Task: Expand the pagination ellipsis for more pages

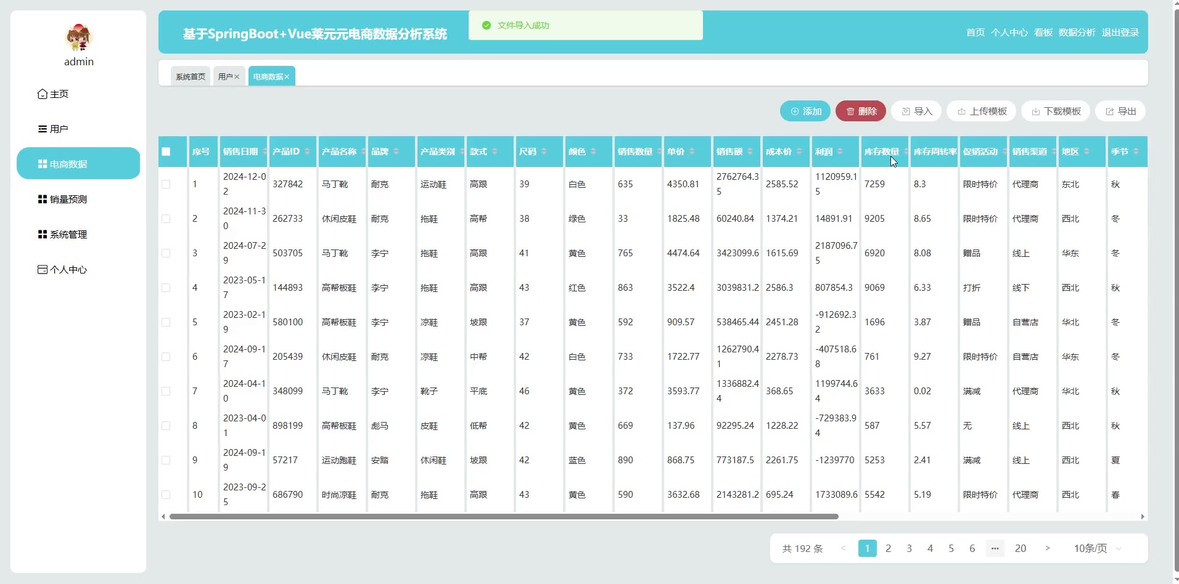Action: [995, 548]
